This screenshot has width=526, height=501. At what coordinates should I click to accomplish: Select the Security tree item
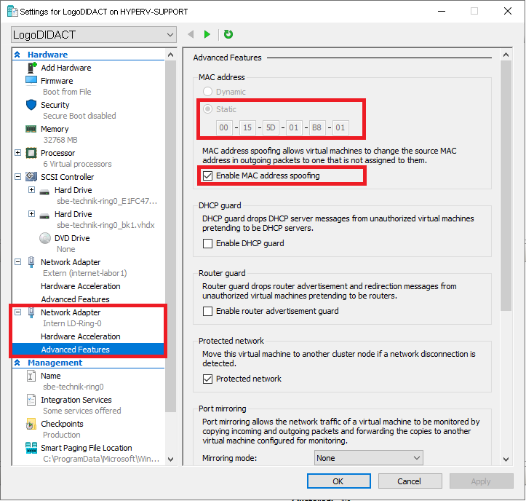point(55,105)
